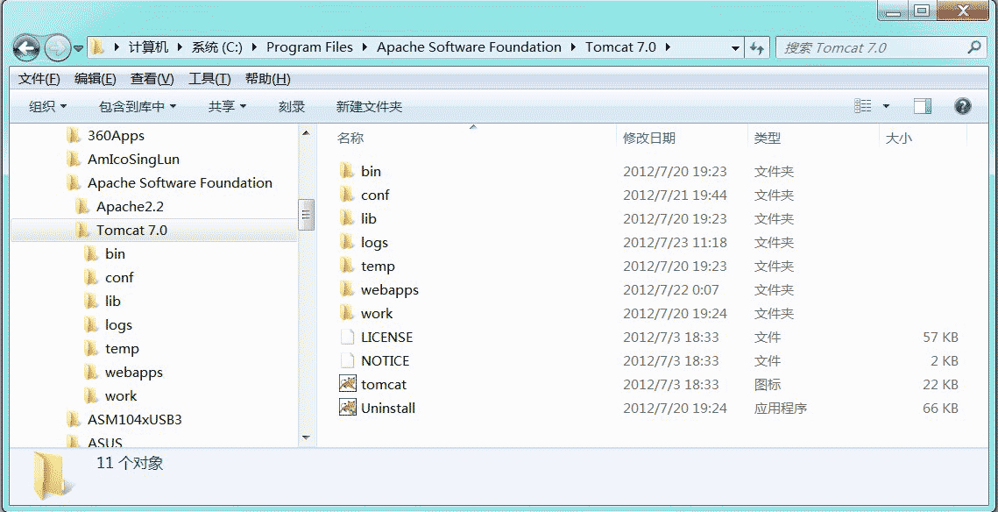Open the 工具(T) menu
Image resolution: width=998 pixels, height=512 pixels.
pos(209,79)
